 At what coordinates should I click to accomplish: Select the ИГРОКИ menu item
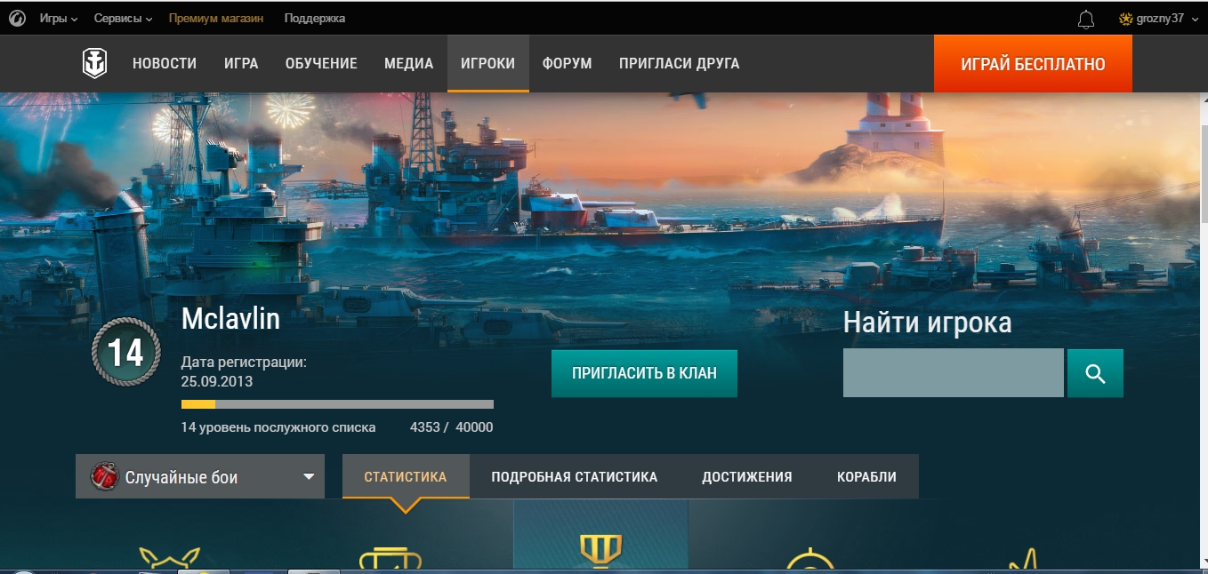point(487,64)
